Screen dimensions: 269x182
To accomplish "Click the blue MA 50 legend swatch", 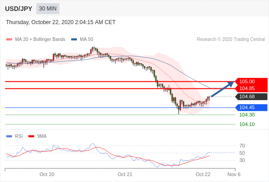I will 74,40.
